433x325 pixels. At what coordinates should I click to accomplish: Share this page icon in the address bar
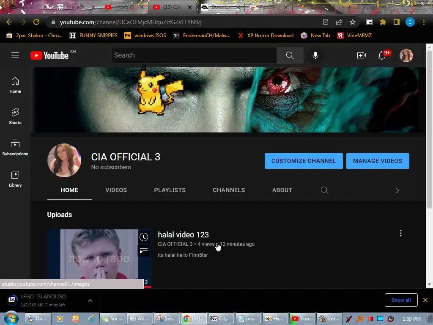click(x=339, y=22)
